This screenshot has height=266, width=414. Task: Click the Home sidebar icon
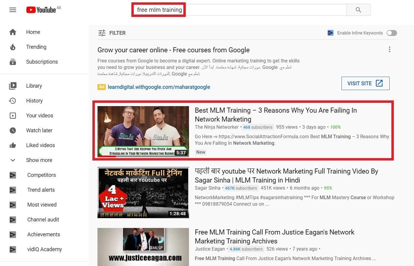pos(13,32)
